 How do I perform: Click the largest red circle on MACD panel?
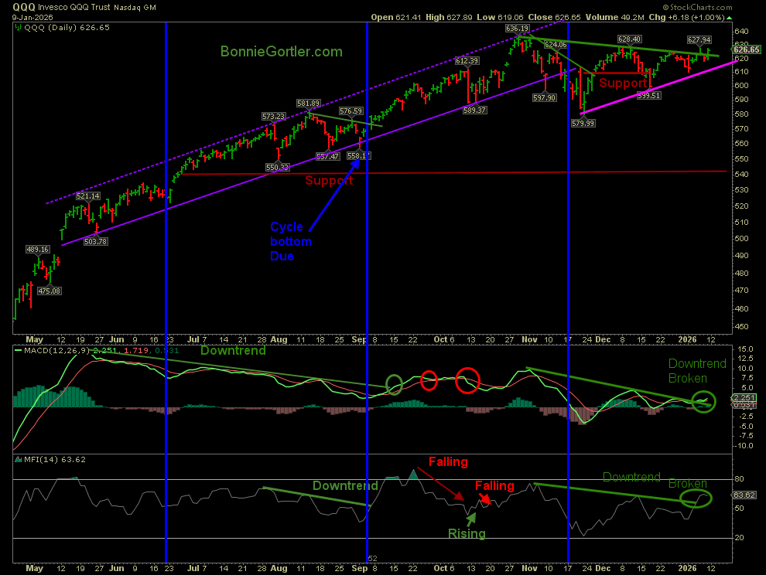[467, 379]
